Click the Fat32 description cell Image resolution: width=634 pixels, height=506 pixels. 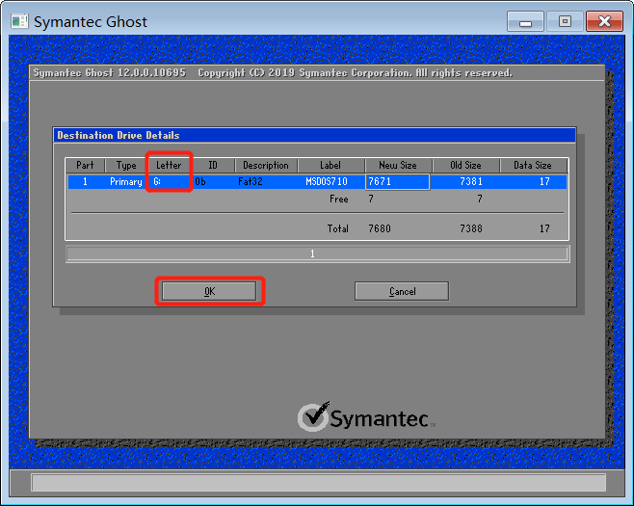click(251, 181)
